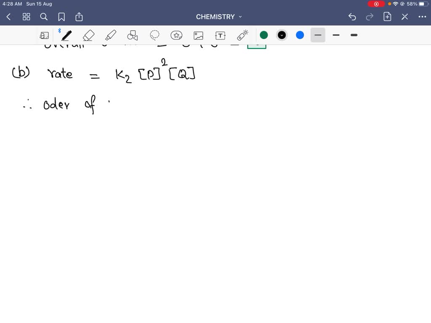
Task: Open the black color options chevron
Action: tap(282, 35)
